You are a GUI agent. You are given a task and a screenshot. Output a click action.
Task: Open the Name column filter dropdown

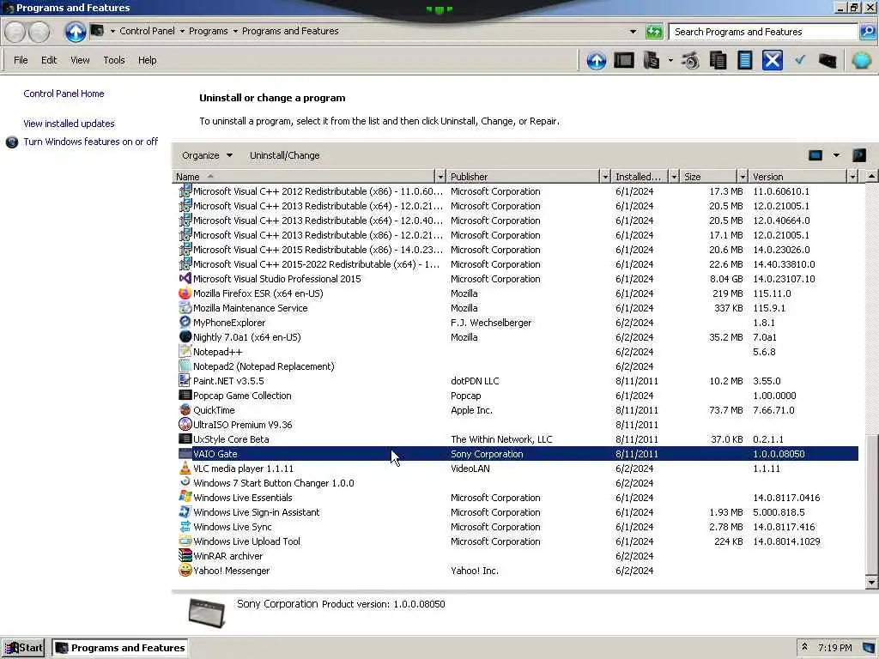pos(440,177)
